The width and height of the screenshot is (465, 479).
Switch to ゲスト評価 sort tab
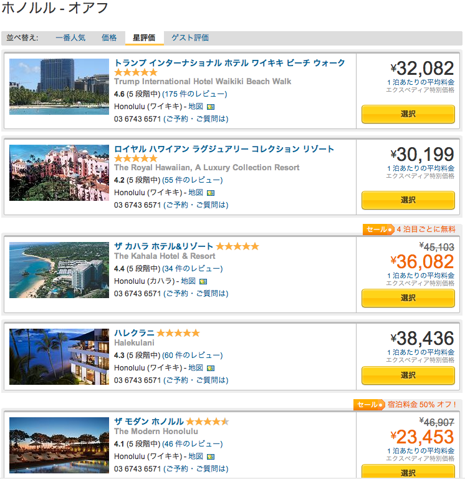coord(190,38)
